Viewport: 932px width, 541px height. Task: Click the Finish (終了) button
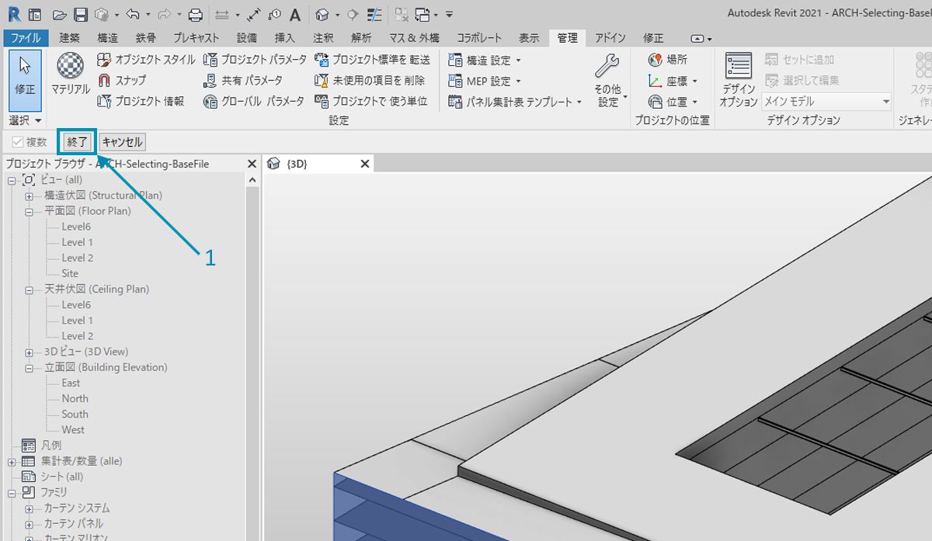pos(78,142)
